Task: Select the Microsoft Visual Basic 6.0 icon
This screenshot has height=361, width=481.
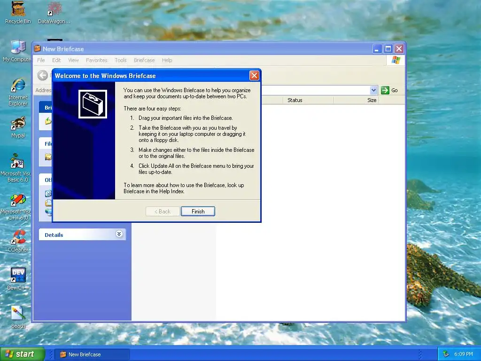Action: 16,168
